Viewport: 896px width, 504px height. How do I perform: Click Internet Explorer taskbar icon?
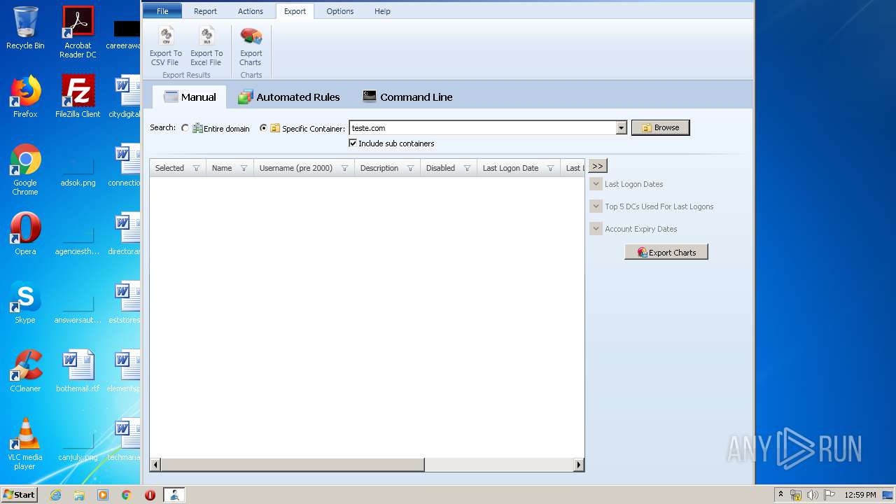click(x=56, y=495)
